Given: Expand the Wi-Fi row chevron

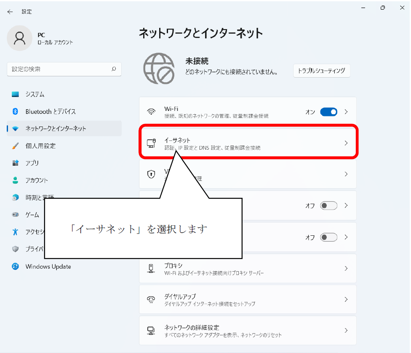Looking at the screenshot, I should click(346, 112).
